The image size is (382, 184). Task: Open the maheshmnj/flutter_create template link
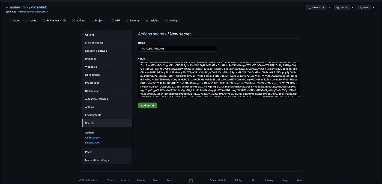tap(35, 12)
